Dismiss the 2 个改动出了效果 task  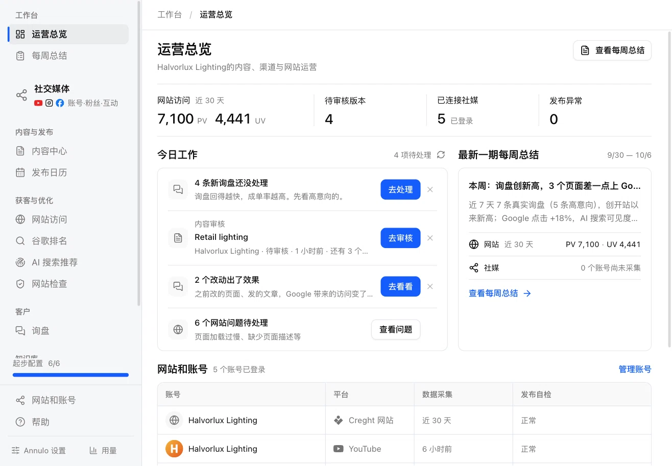point(430,286)
